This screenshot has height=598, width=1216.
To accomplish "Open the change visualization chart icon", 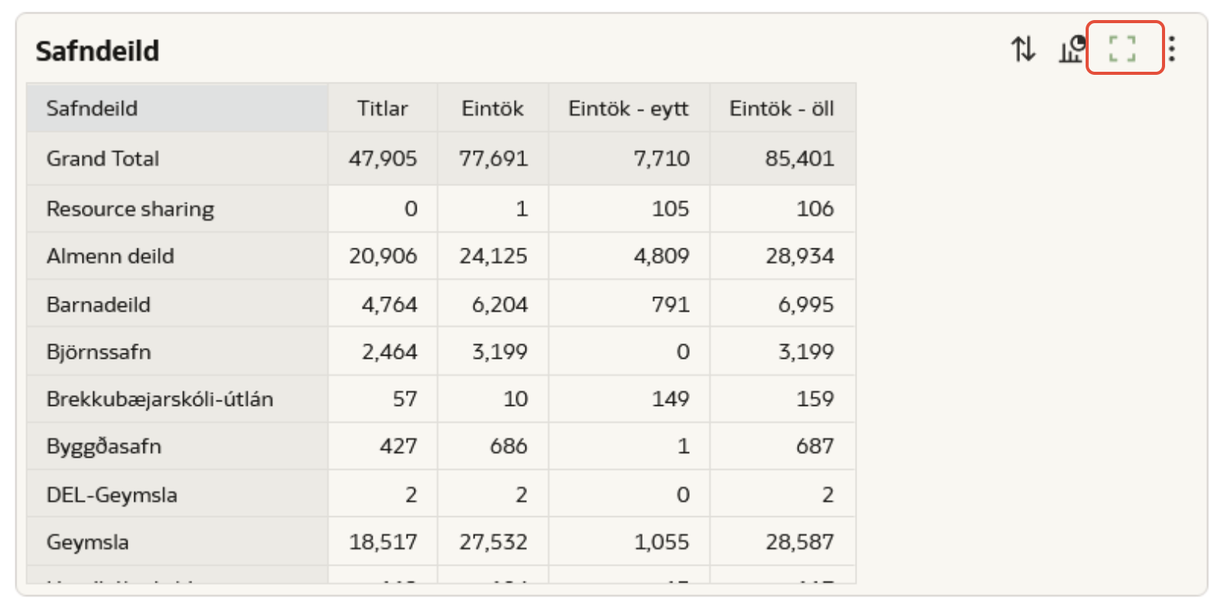I will click(1071, 49).
